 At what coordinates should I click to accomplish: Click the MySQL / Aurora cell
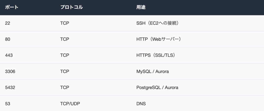coord(152,71)
